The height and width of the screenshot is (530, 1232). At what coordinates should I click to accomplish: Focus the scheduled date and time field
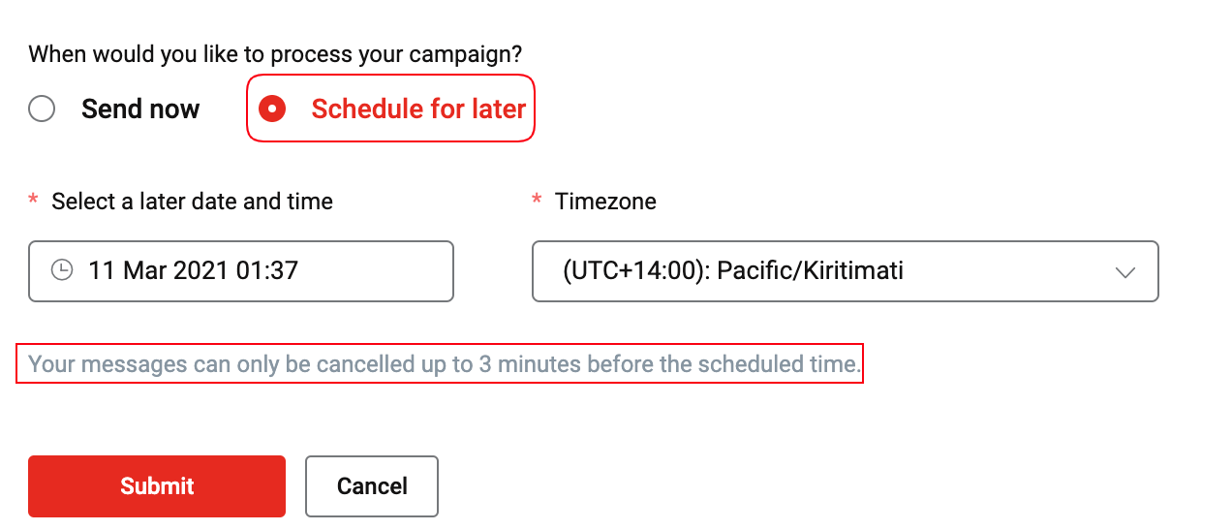click(x=241, y=271)
